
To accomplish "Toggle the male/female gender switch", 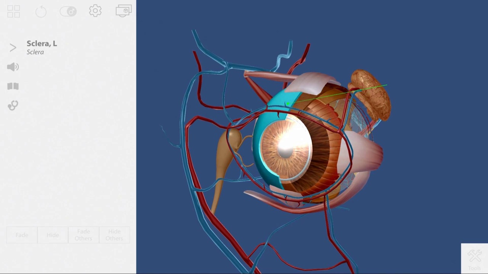I will pos(68,11).
